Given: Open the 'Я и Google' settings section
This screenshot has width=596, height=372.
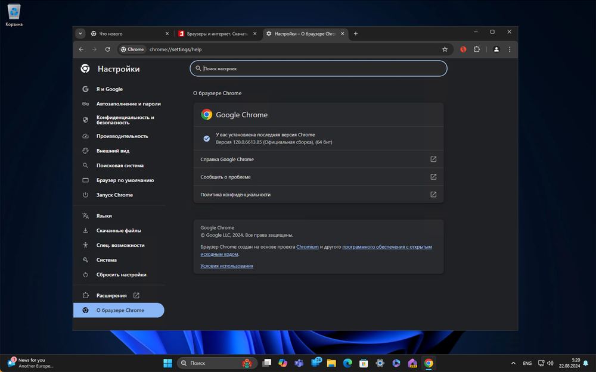Looking at the screenshot, I should coord(119,89).
